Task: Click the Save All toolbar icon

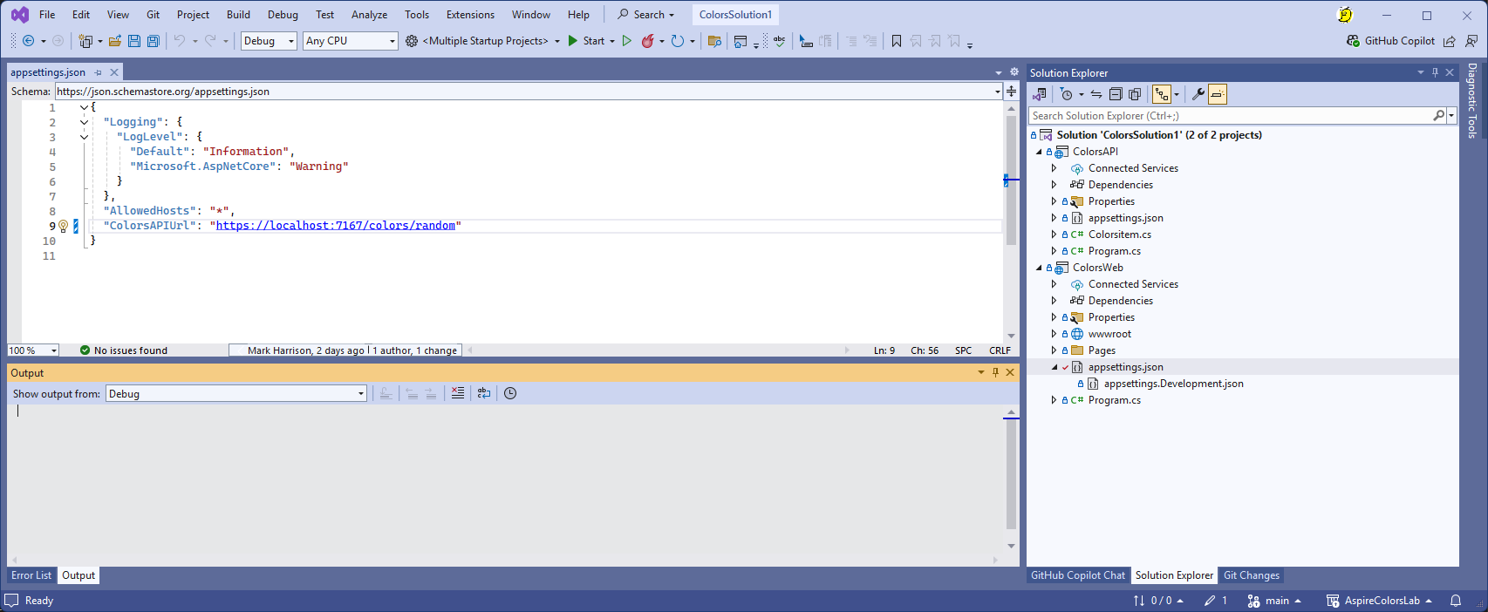Action: coord(154,41)
